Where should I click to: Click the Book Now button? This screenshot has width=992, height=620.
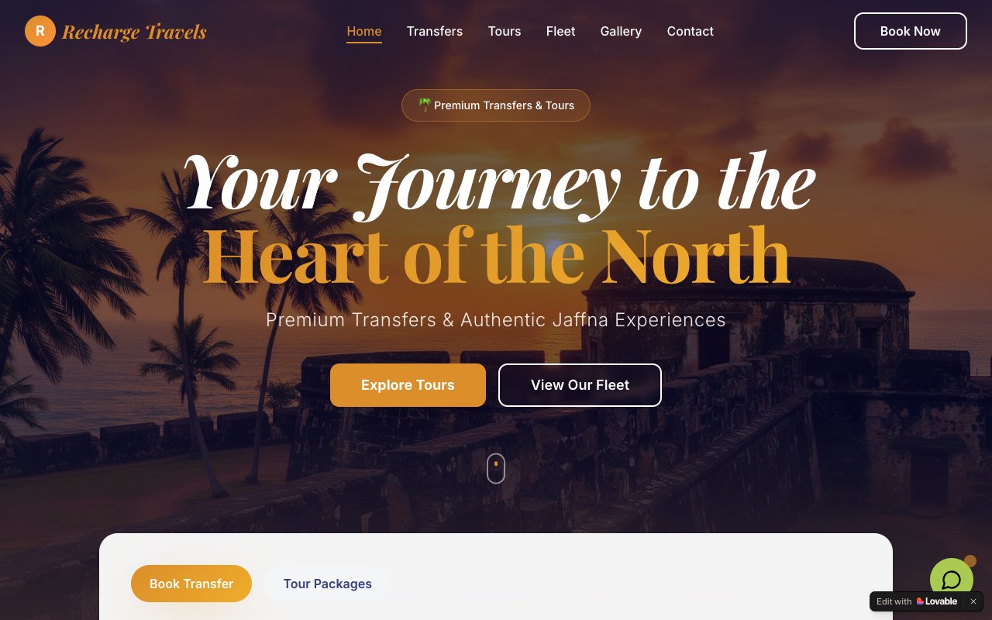(x=911, y=31)
